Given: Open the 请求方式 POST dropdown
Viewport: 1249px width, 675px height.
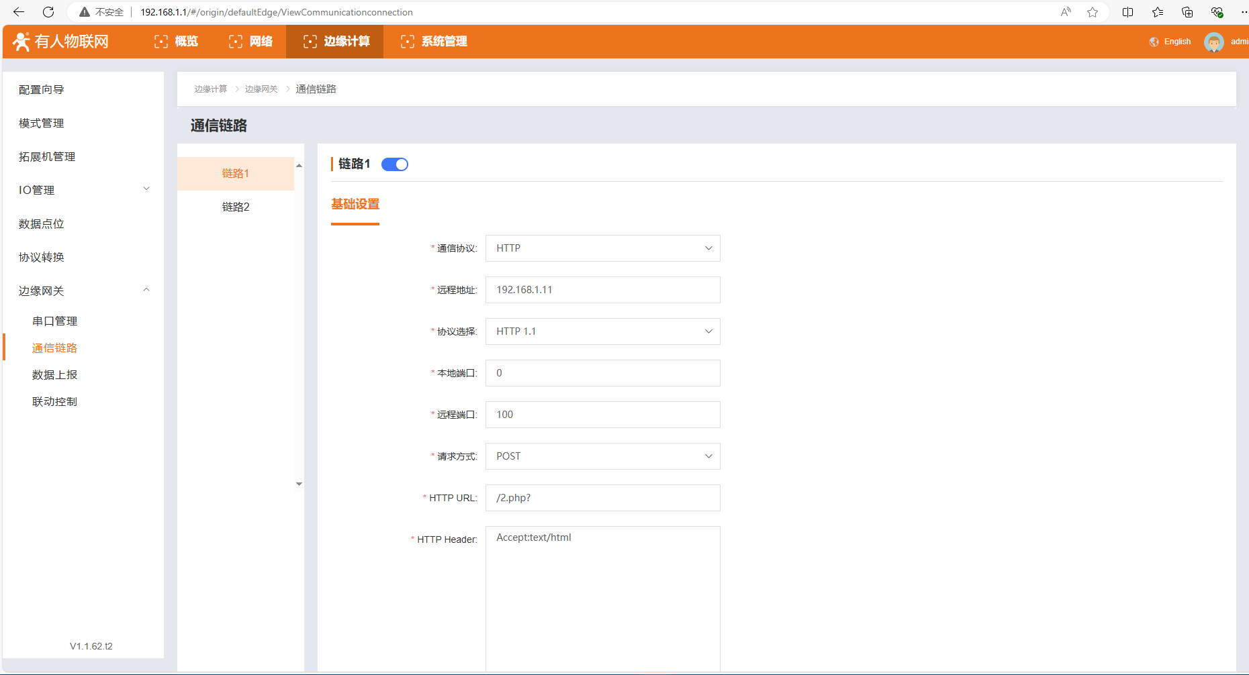Looking at the screenshot, I should [602, 456].
